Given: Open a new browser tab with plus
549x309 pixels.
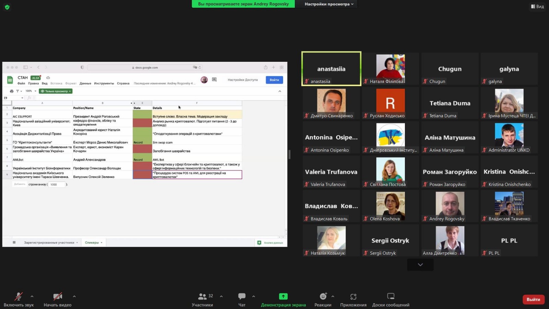Looking at the screenshot, I should [x=273, y=67].
